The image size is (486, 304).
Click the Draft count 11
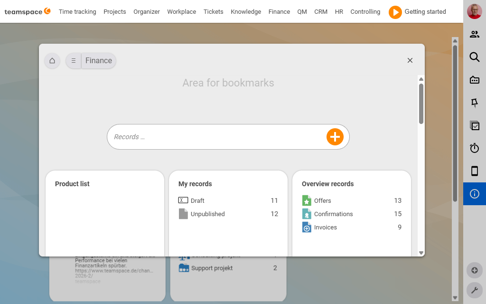click(274, 201)
